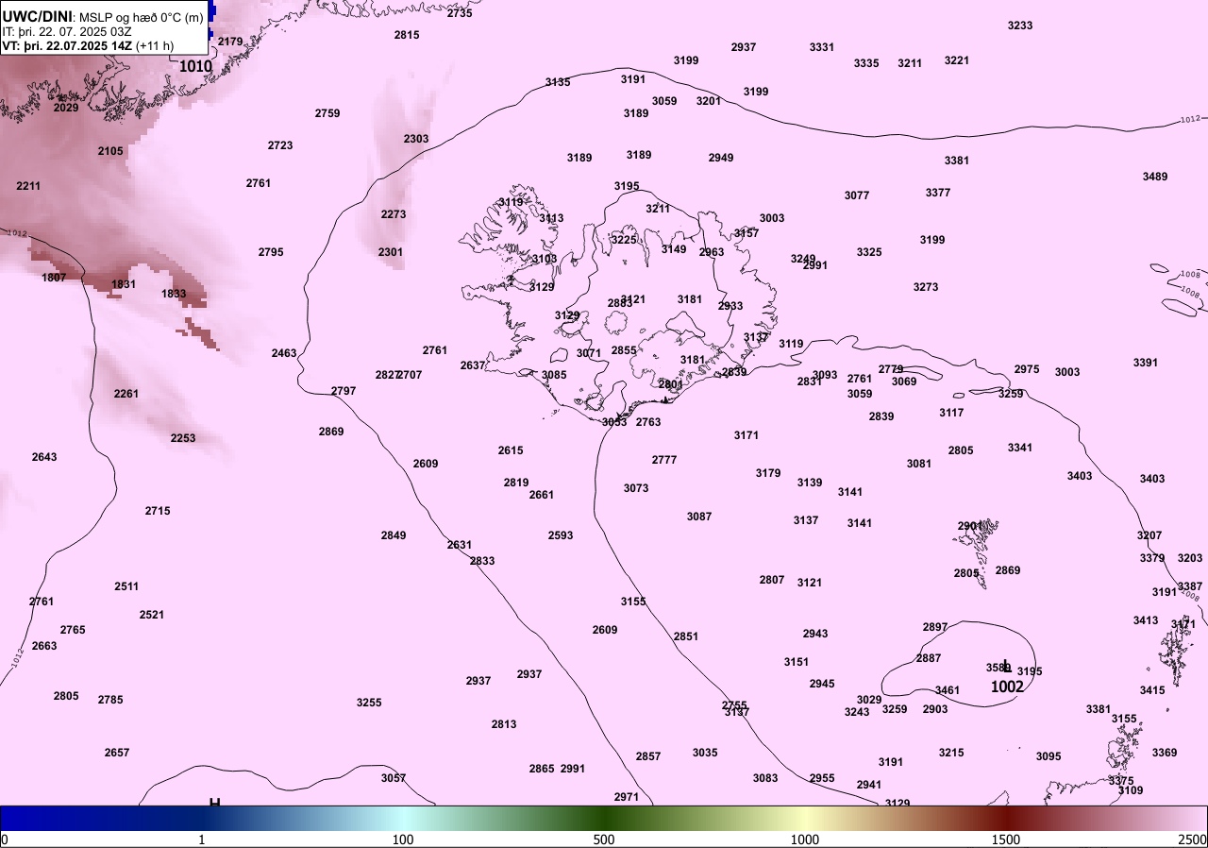
Task: Click the height value 2971
Action: [x=627, y=797]
